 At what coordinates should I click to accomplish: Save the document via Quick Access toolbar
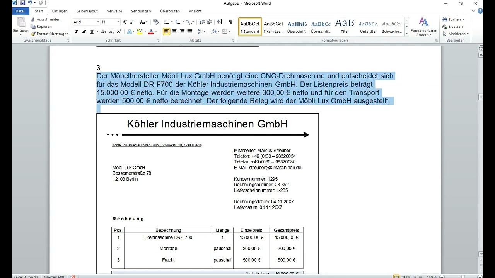[23, 3]
